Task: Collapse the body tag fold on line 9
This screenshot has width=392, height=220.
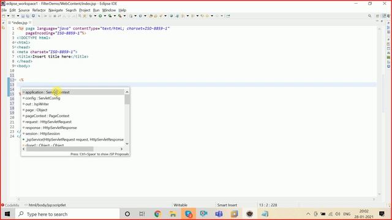Action: (15, 66)
